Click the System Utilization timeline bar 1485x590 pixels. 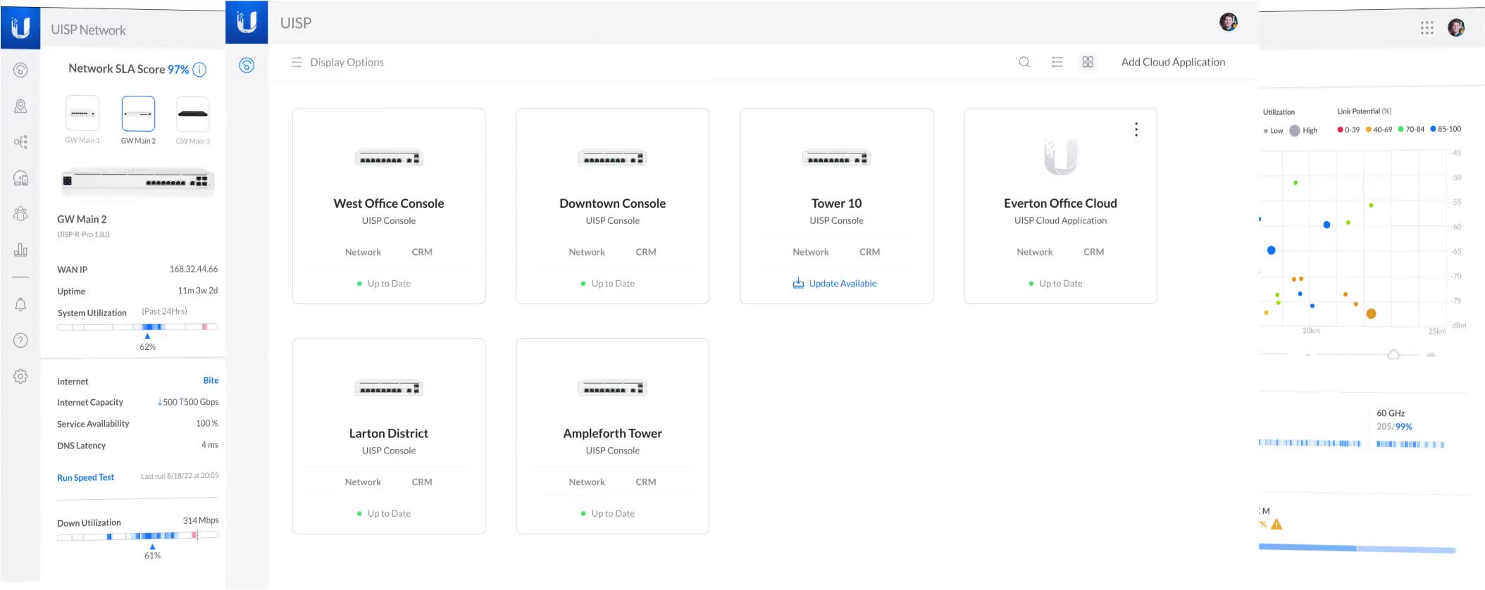tap(137, 327)
